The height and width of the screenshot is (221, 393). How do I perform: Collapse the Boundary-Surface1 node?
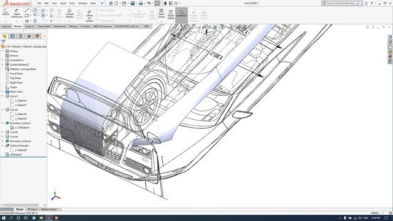click(2, 123)
